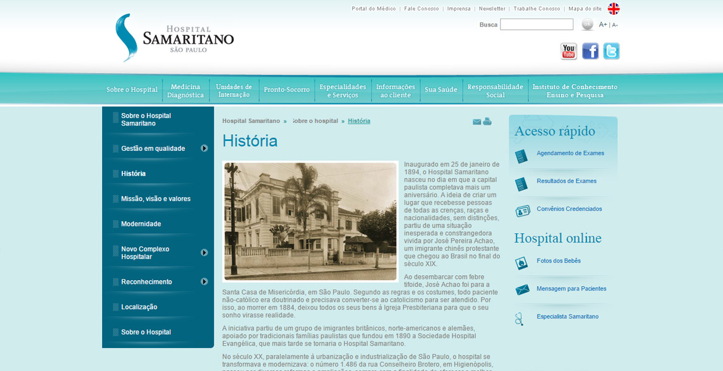
Task: Click the Especialista Samaritano stethoscope icon
Action: coord(519,319)
